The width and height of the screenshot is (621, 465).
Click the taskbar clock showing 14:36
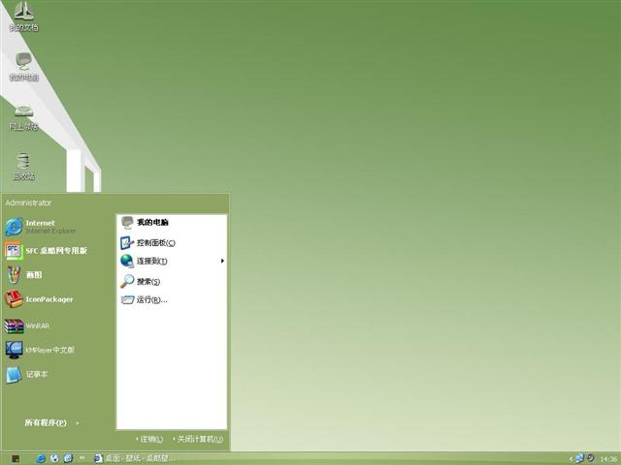(x=608, y=459)
